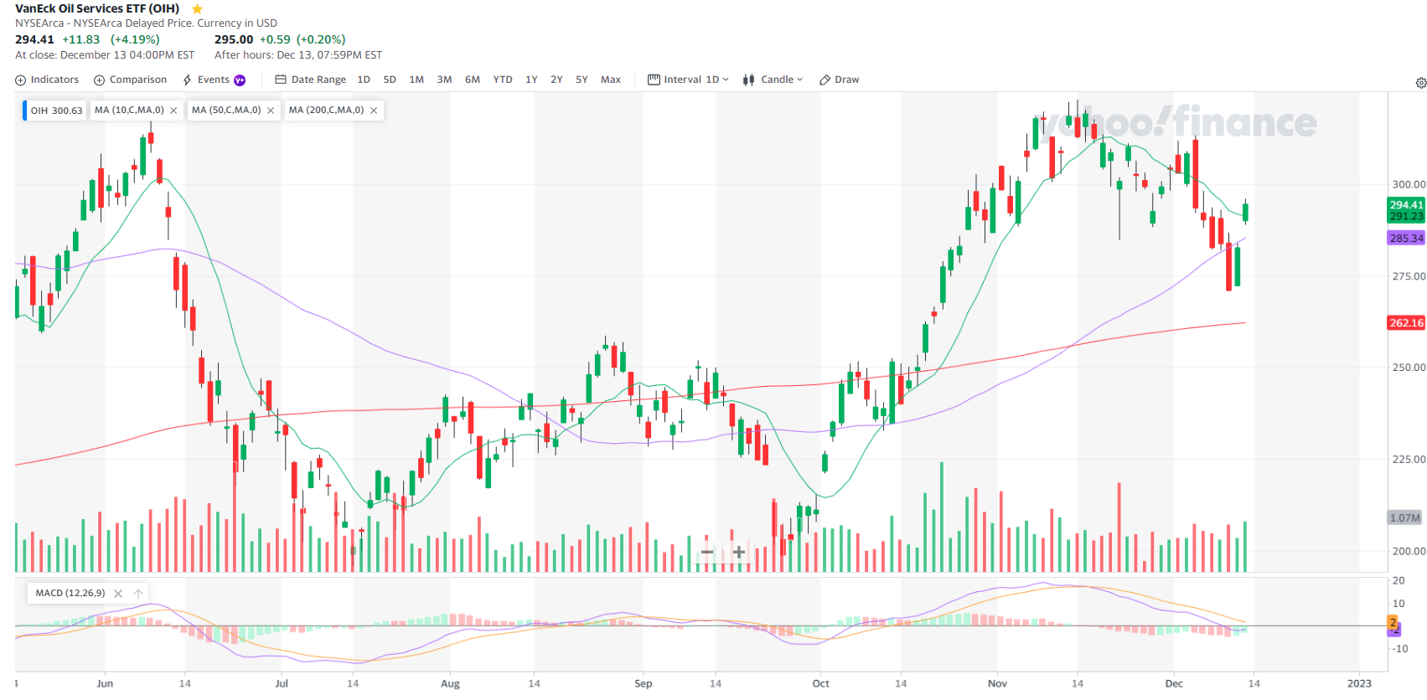1427x700 pixels.
Task: Click the Date Range calendar icon
Action: point(281,80)
